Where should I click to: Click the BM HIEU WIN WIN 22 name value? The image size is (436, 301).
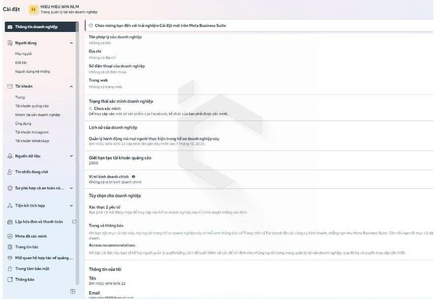pyautogui.click(x=107, y=283)
